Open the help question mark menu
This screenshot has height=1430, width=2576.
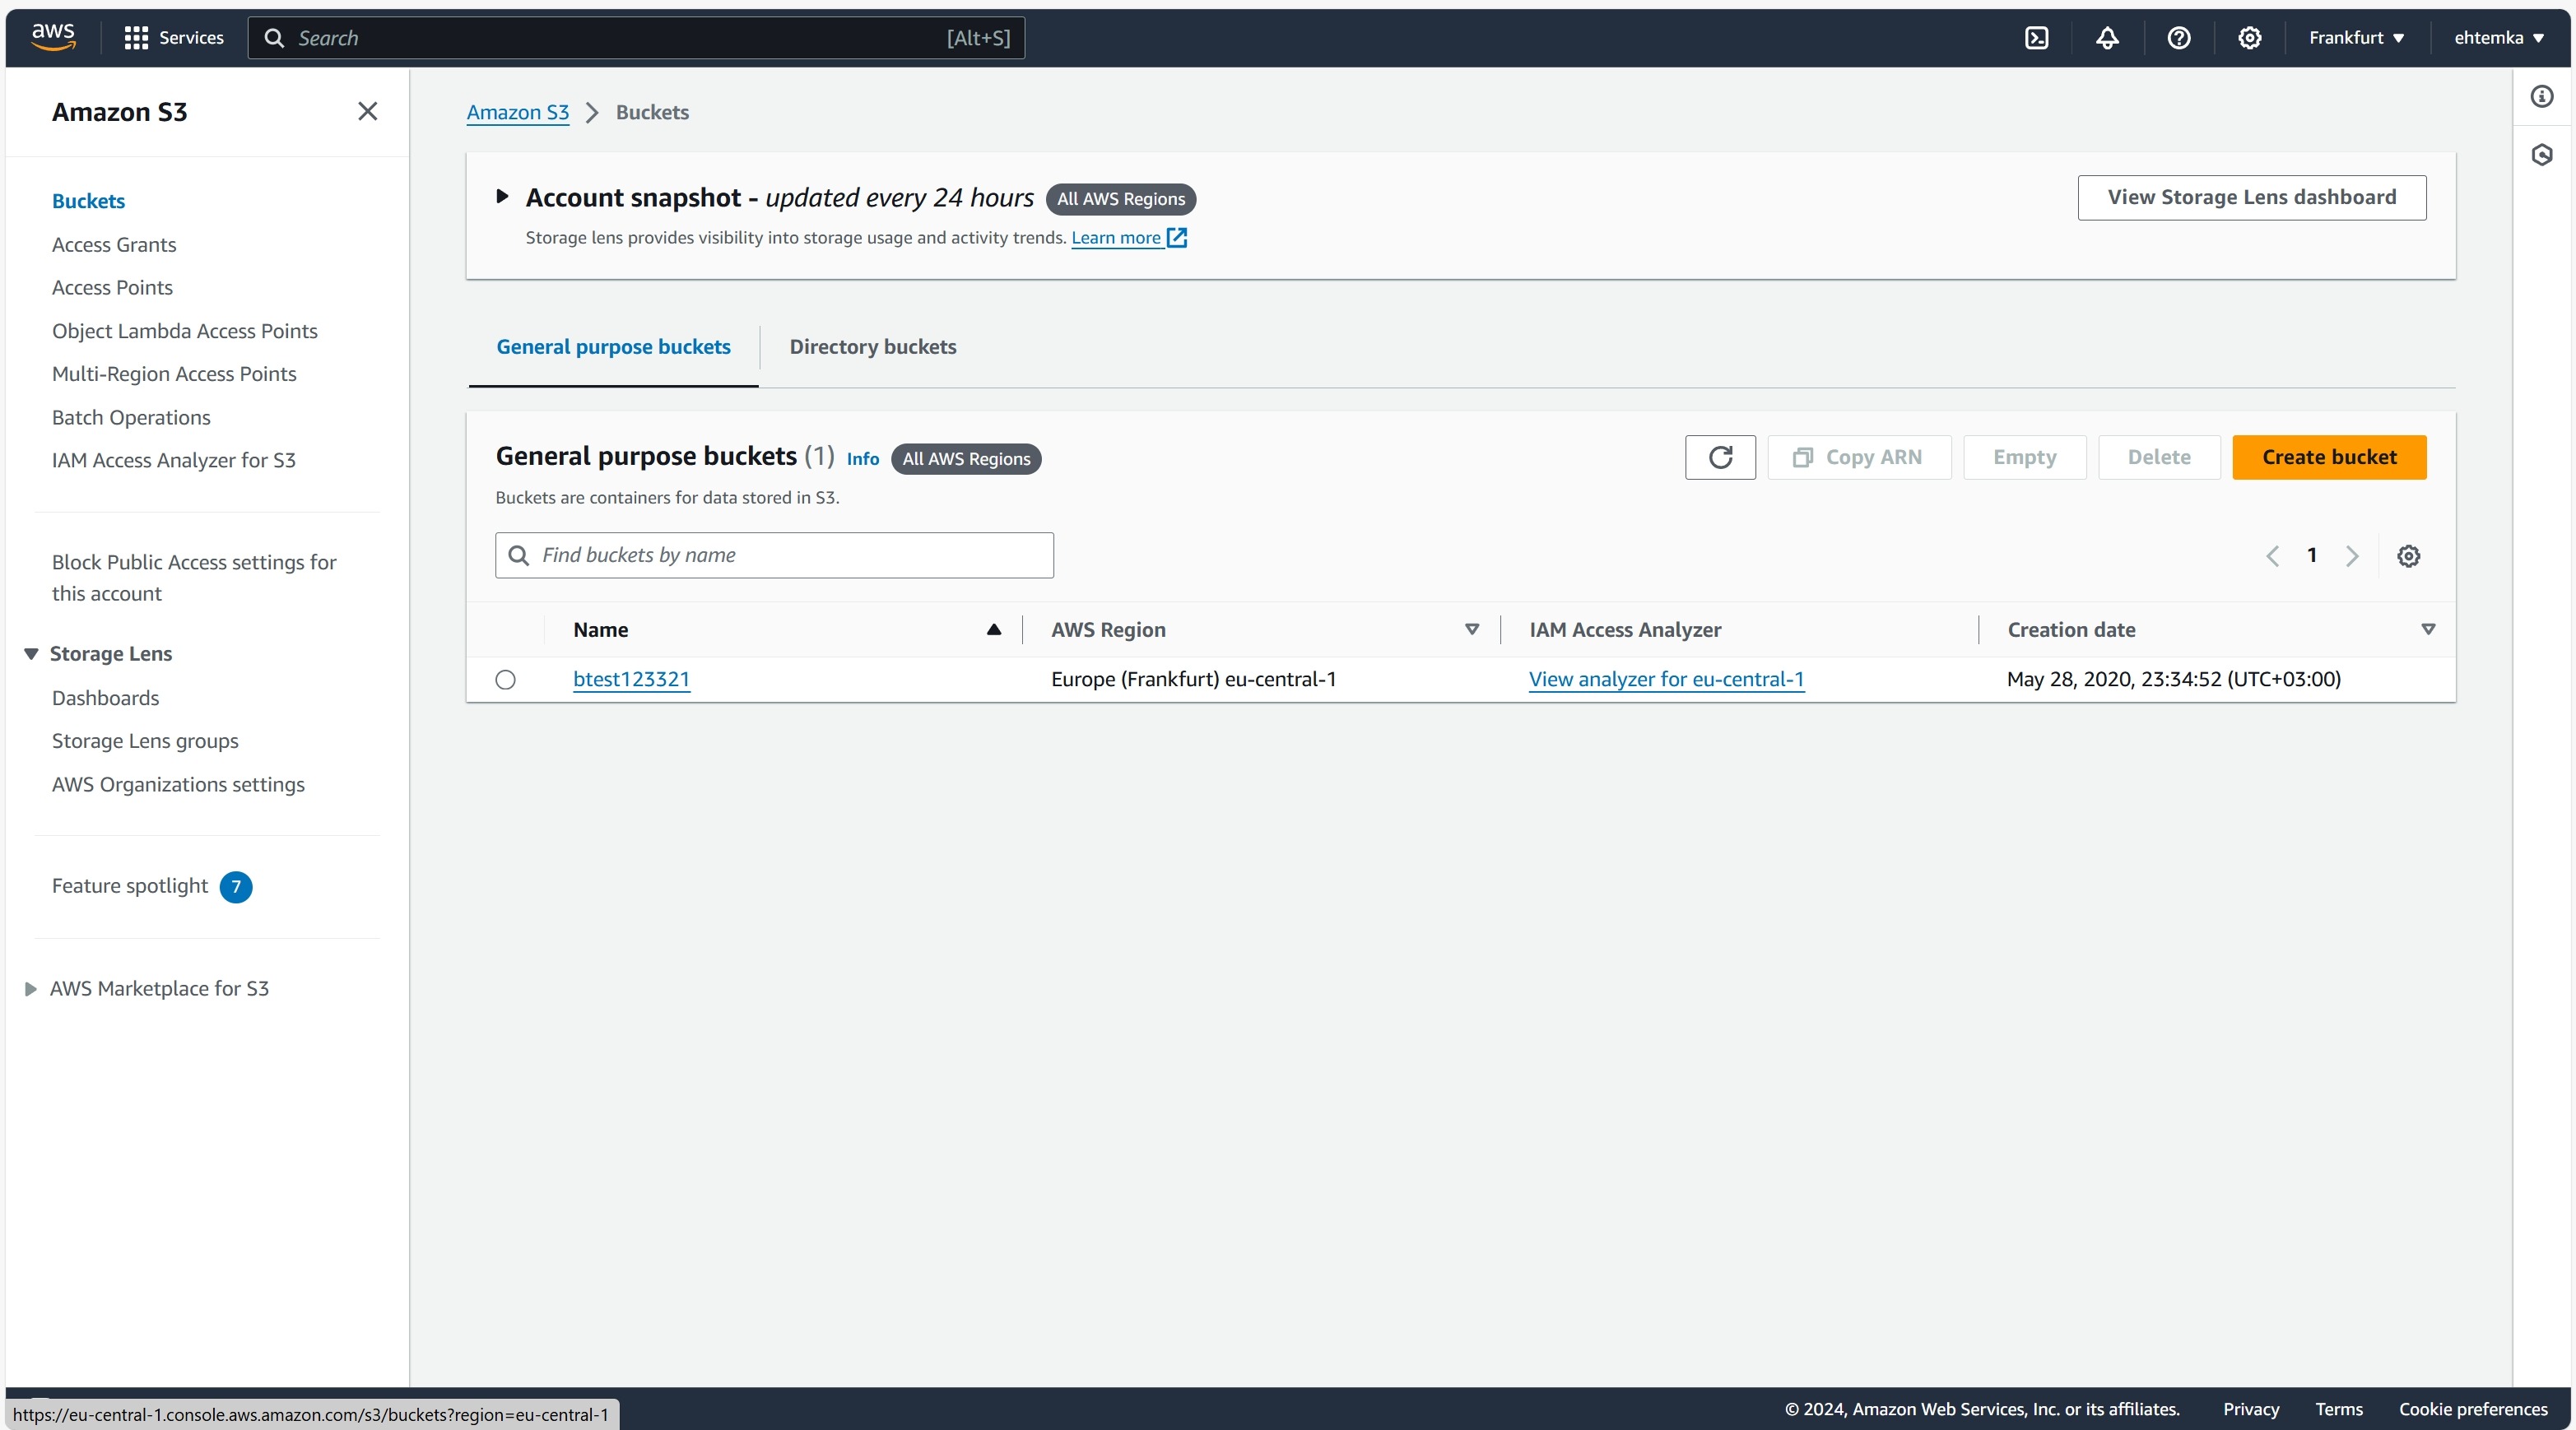coord(2178,38)
